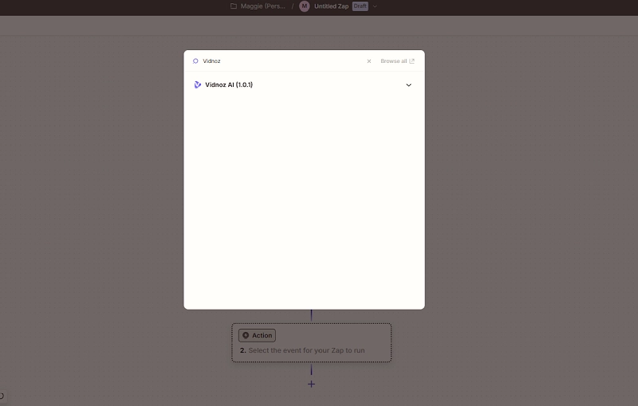Click the Vidnoz AI logo icon
The height and width of the screenshot is (406, 638).
click(x=198, y=84)
